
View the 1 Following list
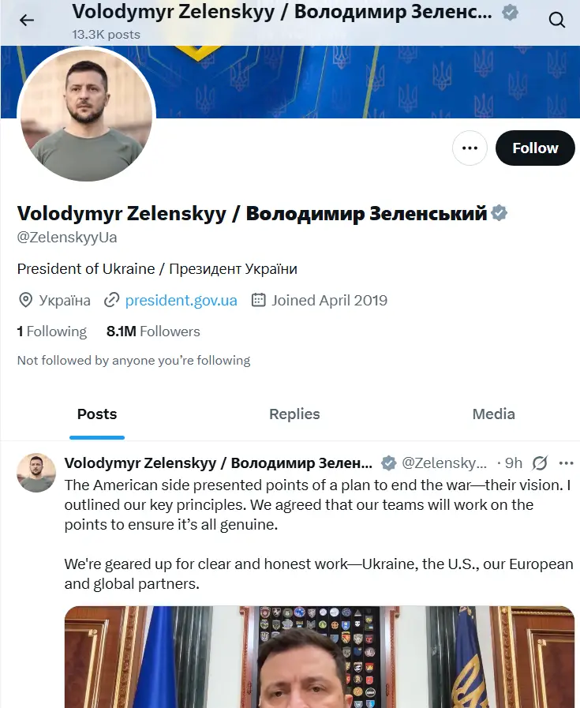coord(52,332)
